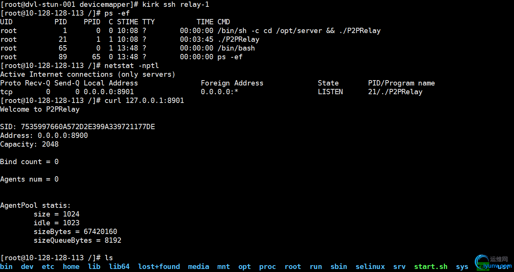Click the './P2PRelay' CMD in the PID 21 row

(x=238, y=40)
